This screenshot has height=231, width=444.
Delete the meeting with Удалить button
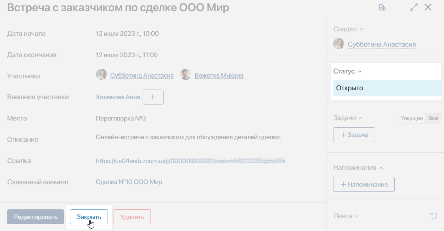point(132,217)
